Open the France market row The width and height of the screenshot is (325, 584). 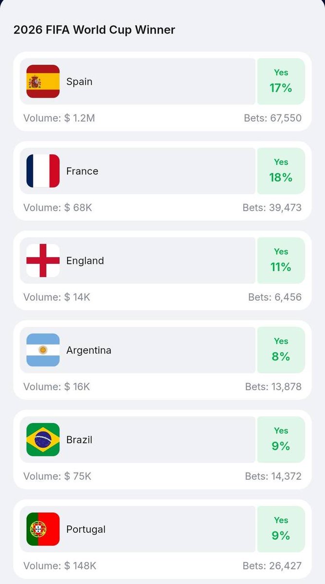138,171
